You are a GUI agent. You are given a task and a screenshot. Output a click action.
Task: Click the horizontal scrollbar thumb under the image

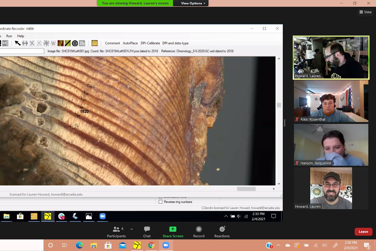coord(246,189)
